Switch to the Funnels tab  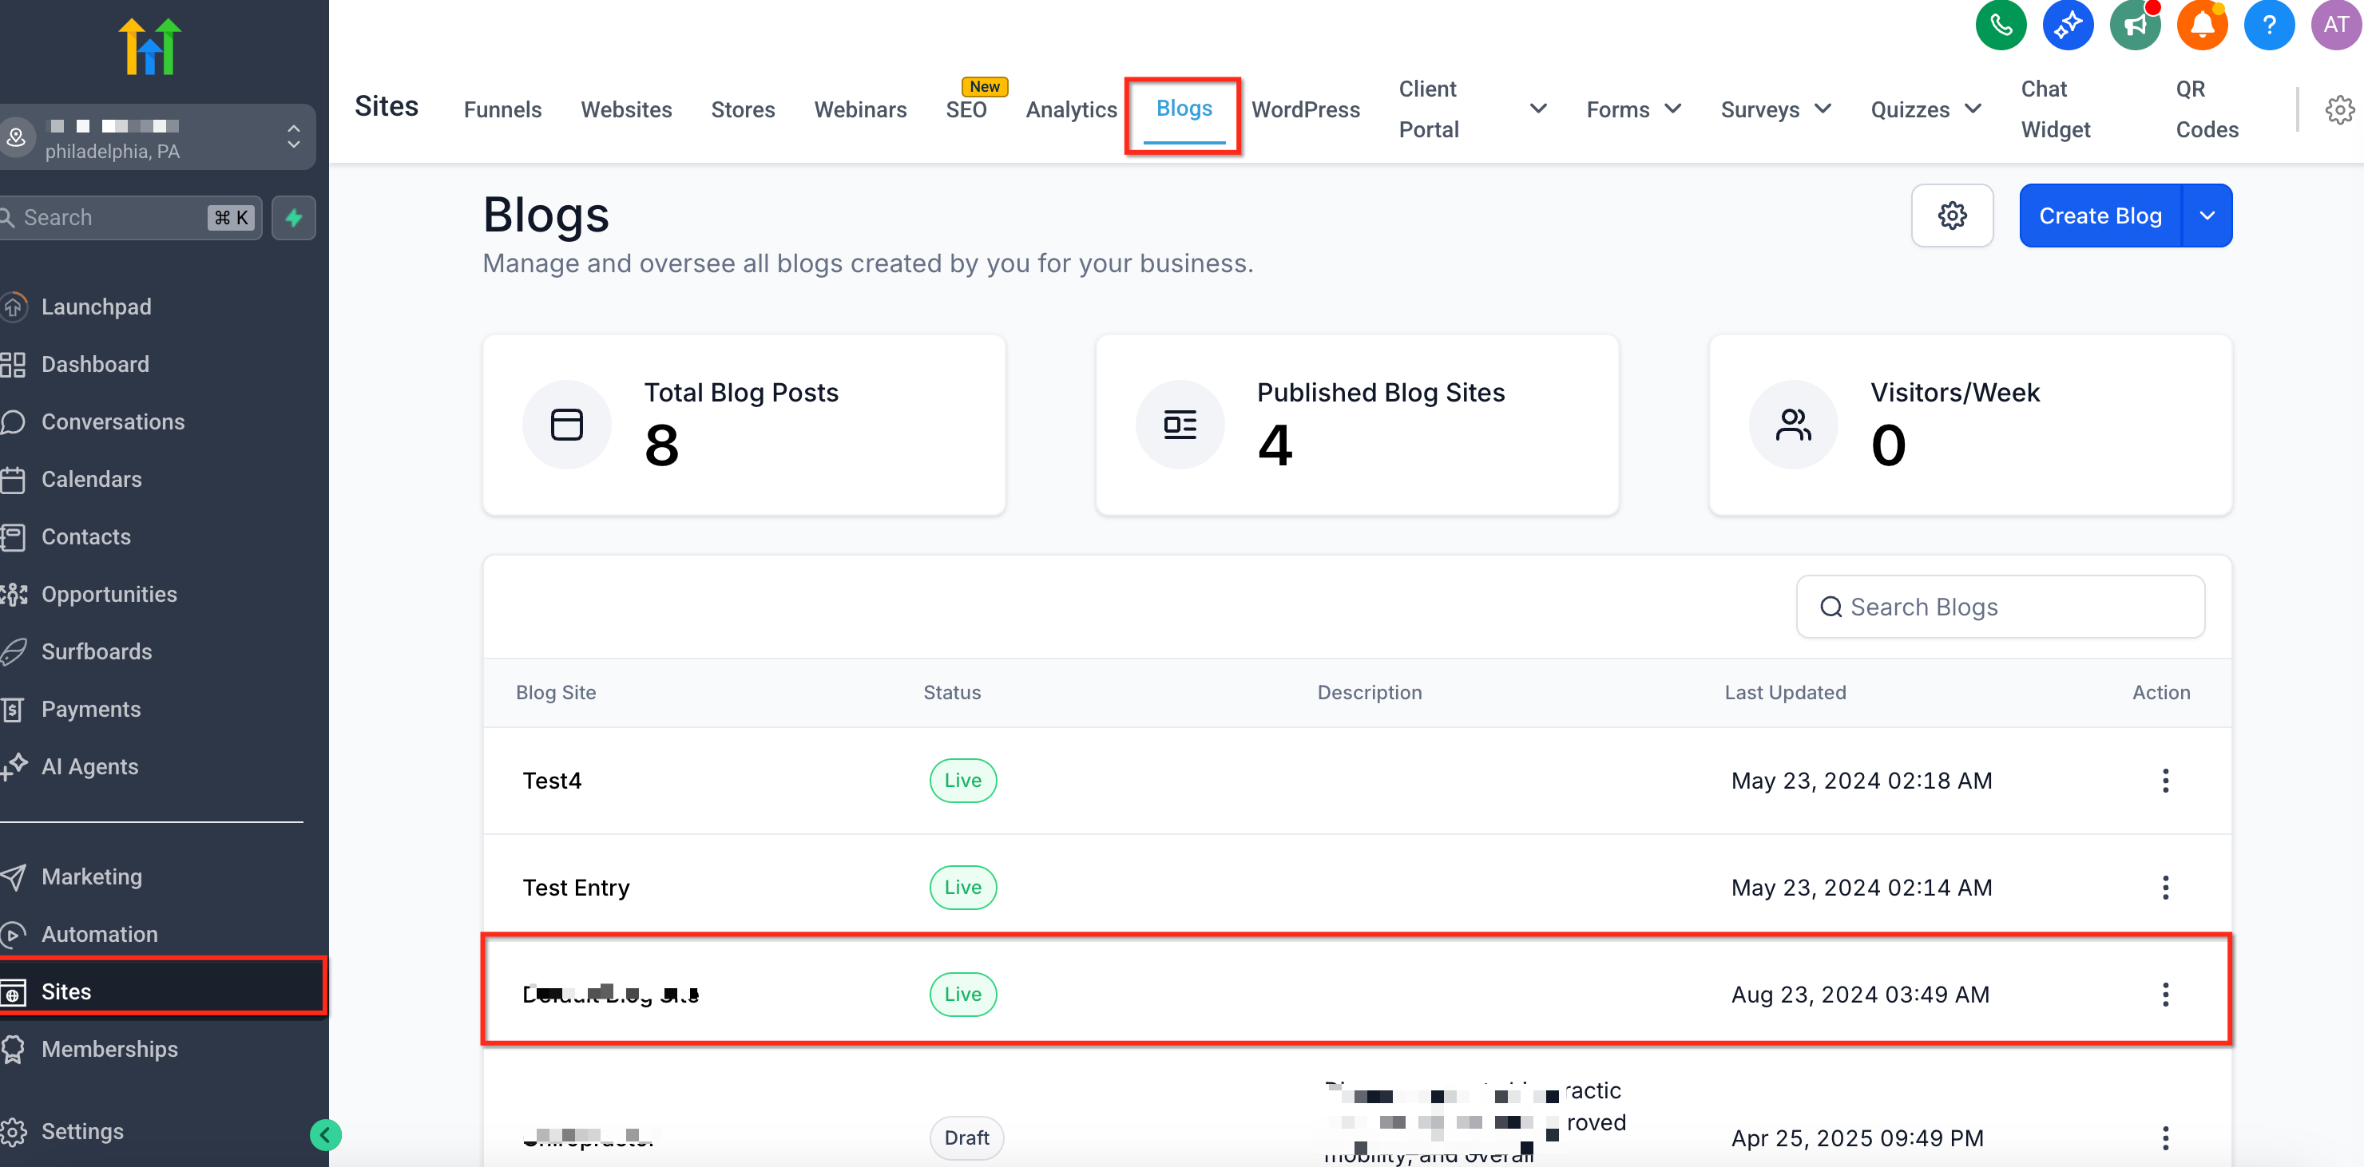click(x=502, y=109)
